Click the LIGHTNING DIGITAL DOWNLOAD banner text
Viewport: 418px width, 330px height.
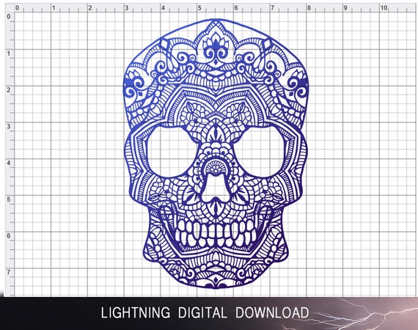tap(205, 312)
